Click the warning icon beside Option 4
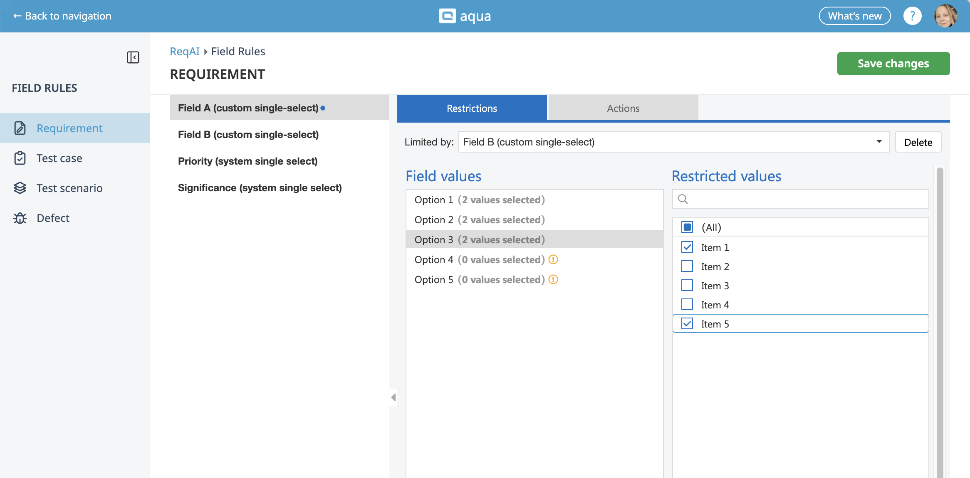The width and height of the screenshot is (970, 478). [x=553, y=260]
